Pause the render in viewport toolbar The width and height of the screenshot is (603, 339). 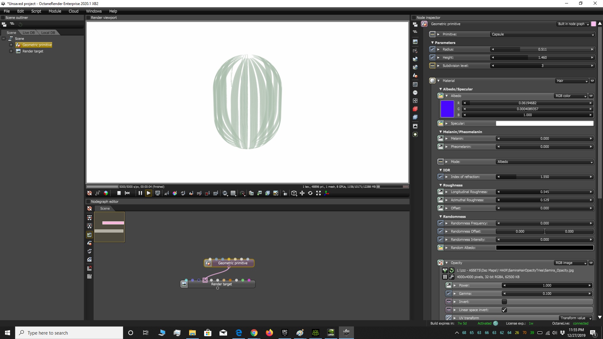(x=140, y=193)
